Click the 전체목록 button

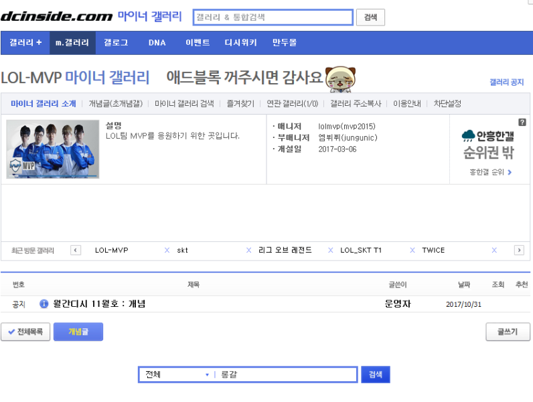pyautogui.click(x=25, y=332)
